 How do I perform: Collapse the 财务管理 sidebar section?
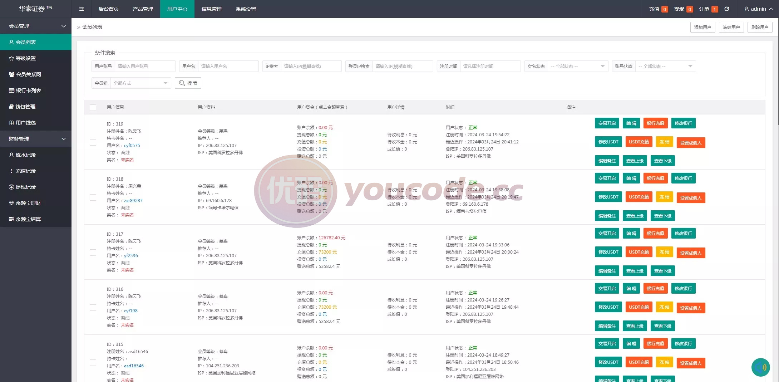pyautogui.click(x=36, y=139)
